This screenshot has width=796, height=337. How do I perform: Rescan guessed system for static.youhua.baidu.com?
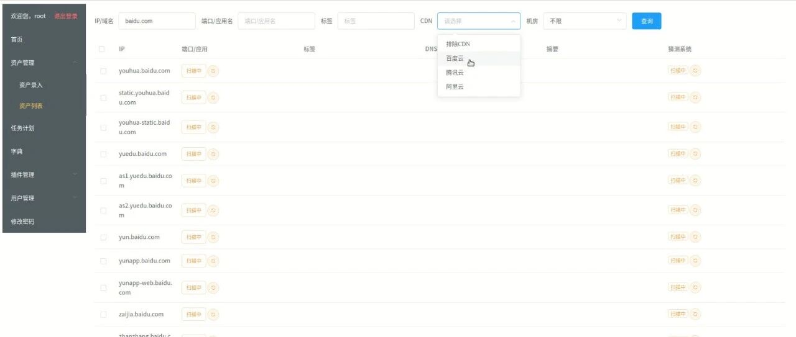695,97
